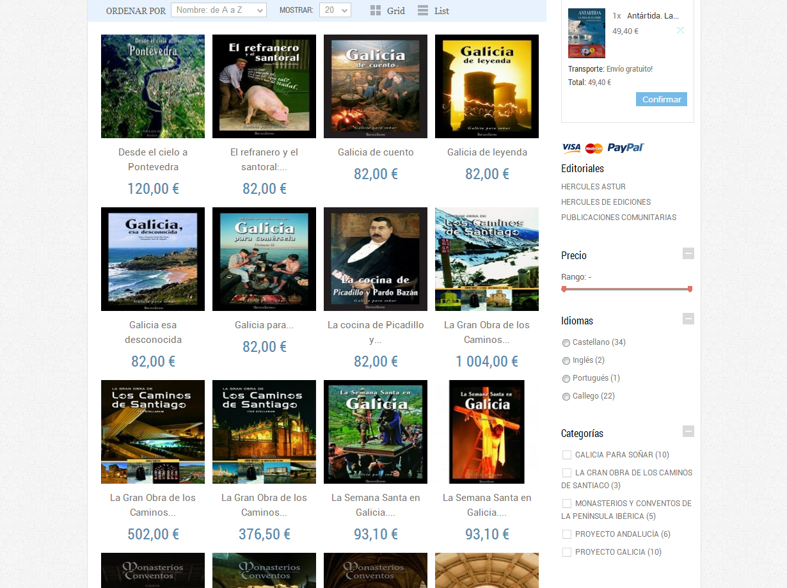The height and width of the screenshot is (588, 787).
Task: Switch to List view
Action: tap(434, 10)
